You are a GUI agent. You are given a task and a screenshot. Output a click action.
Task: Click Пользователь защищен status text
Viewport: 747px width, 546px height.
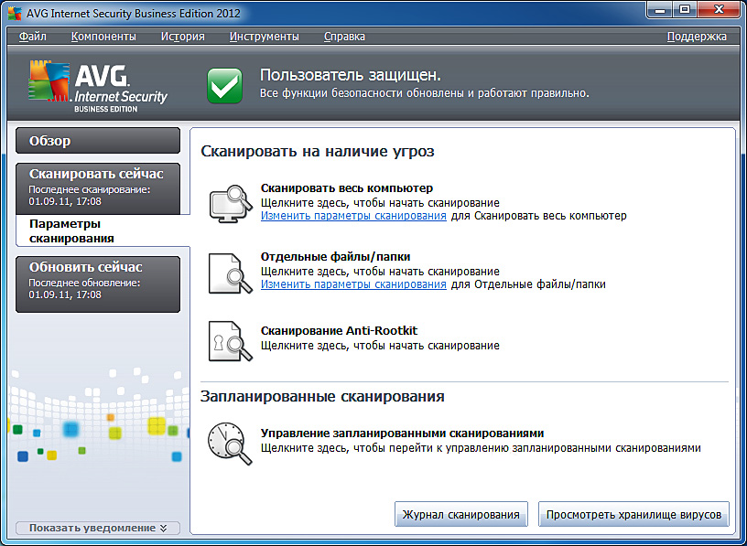350,75
